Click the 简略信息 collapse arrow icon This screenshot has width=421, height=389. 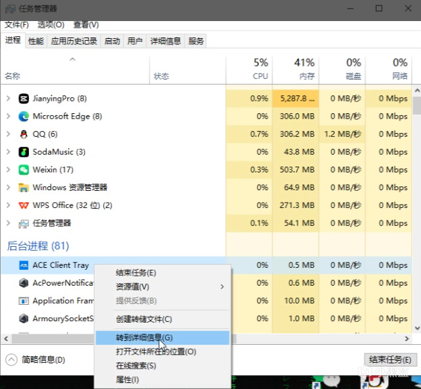[x=11, y=360]
